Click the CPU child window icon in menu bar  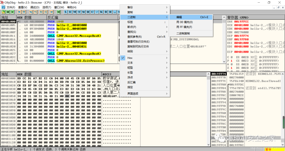(3, 7)
